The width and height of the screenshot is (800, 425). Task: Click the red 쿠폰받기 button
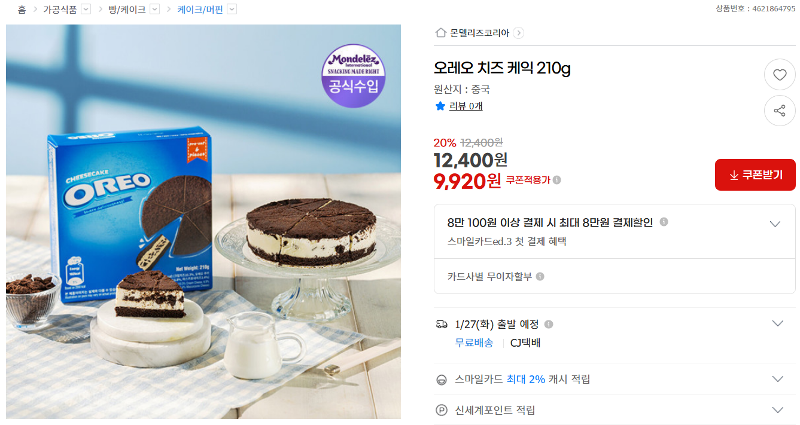pos(755,175)
